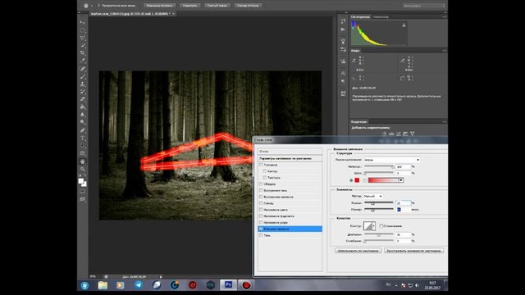Viewport: 525px width, 295px height.
Task: Click the Размах spread value field
Action: (x=403, y=203)
